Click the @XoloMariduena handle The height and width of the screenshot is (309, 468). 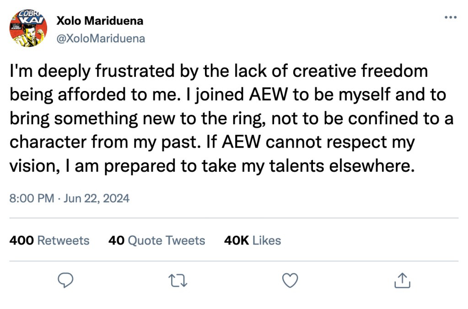[100, 39]
